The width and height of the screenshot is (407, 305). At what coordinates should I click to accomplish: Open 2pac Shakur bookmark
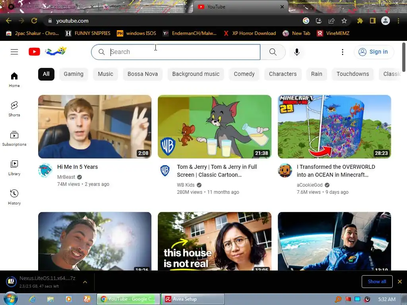click(x=33, y=33)
